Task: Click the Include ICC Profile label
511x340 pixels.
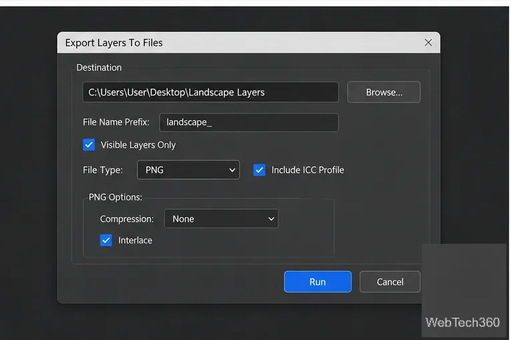Action: [308, 170]
